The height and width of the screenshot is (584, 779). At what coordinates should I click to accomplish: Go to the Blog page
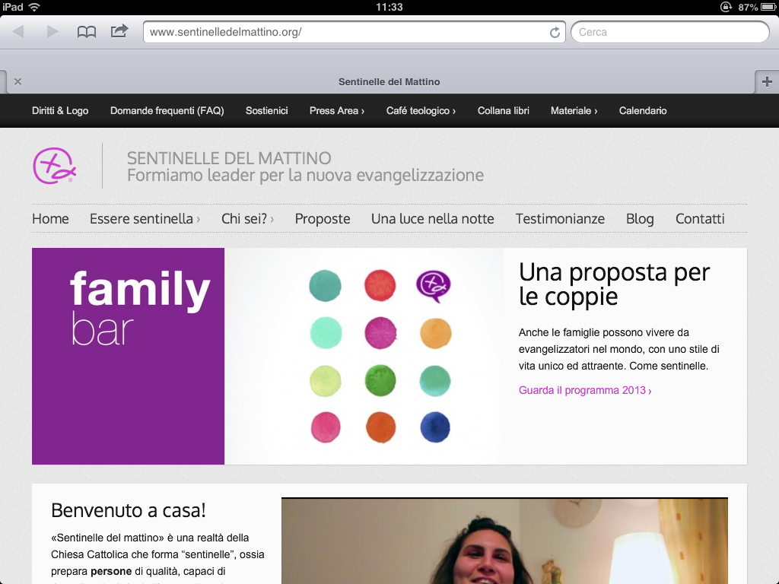point(640,219)
